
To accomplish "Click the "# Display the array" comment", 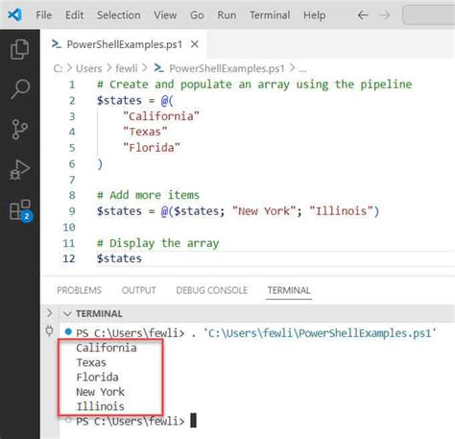I will click(x=157, y=243).
